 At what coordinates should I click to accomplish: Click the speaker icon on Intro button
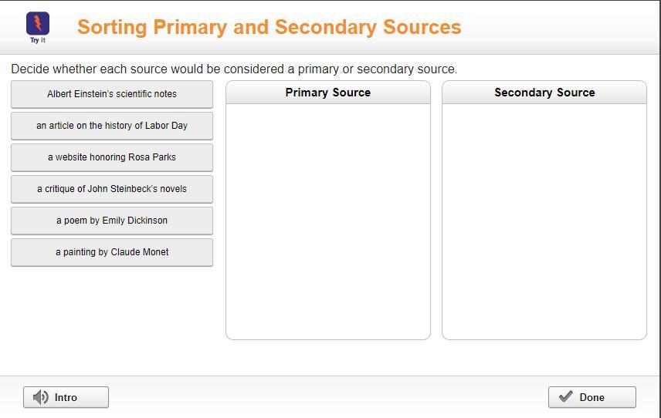click(x=40, y=397)
